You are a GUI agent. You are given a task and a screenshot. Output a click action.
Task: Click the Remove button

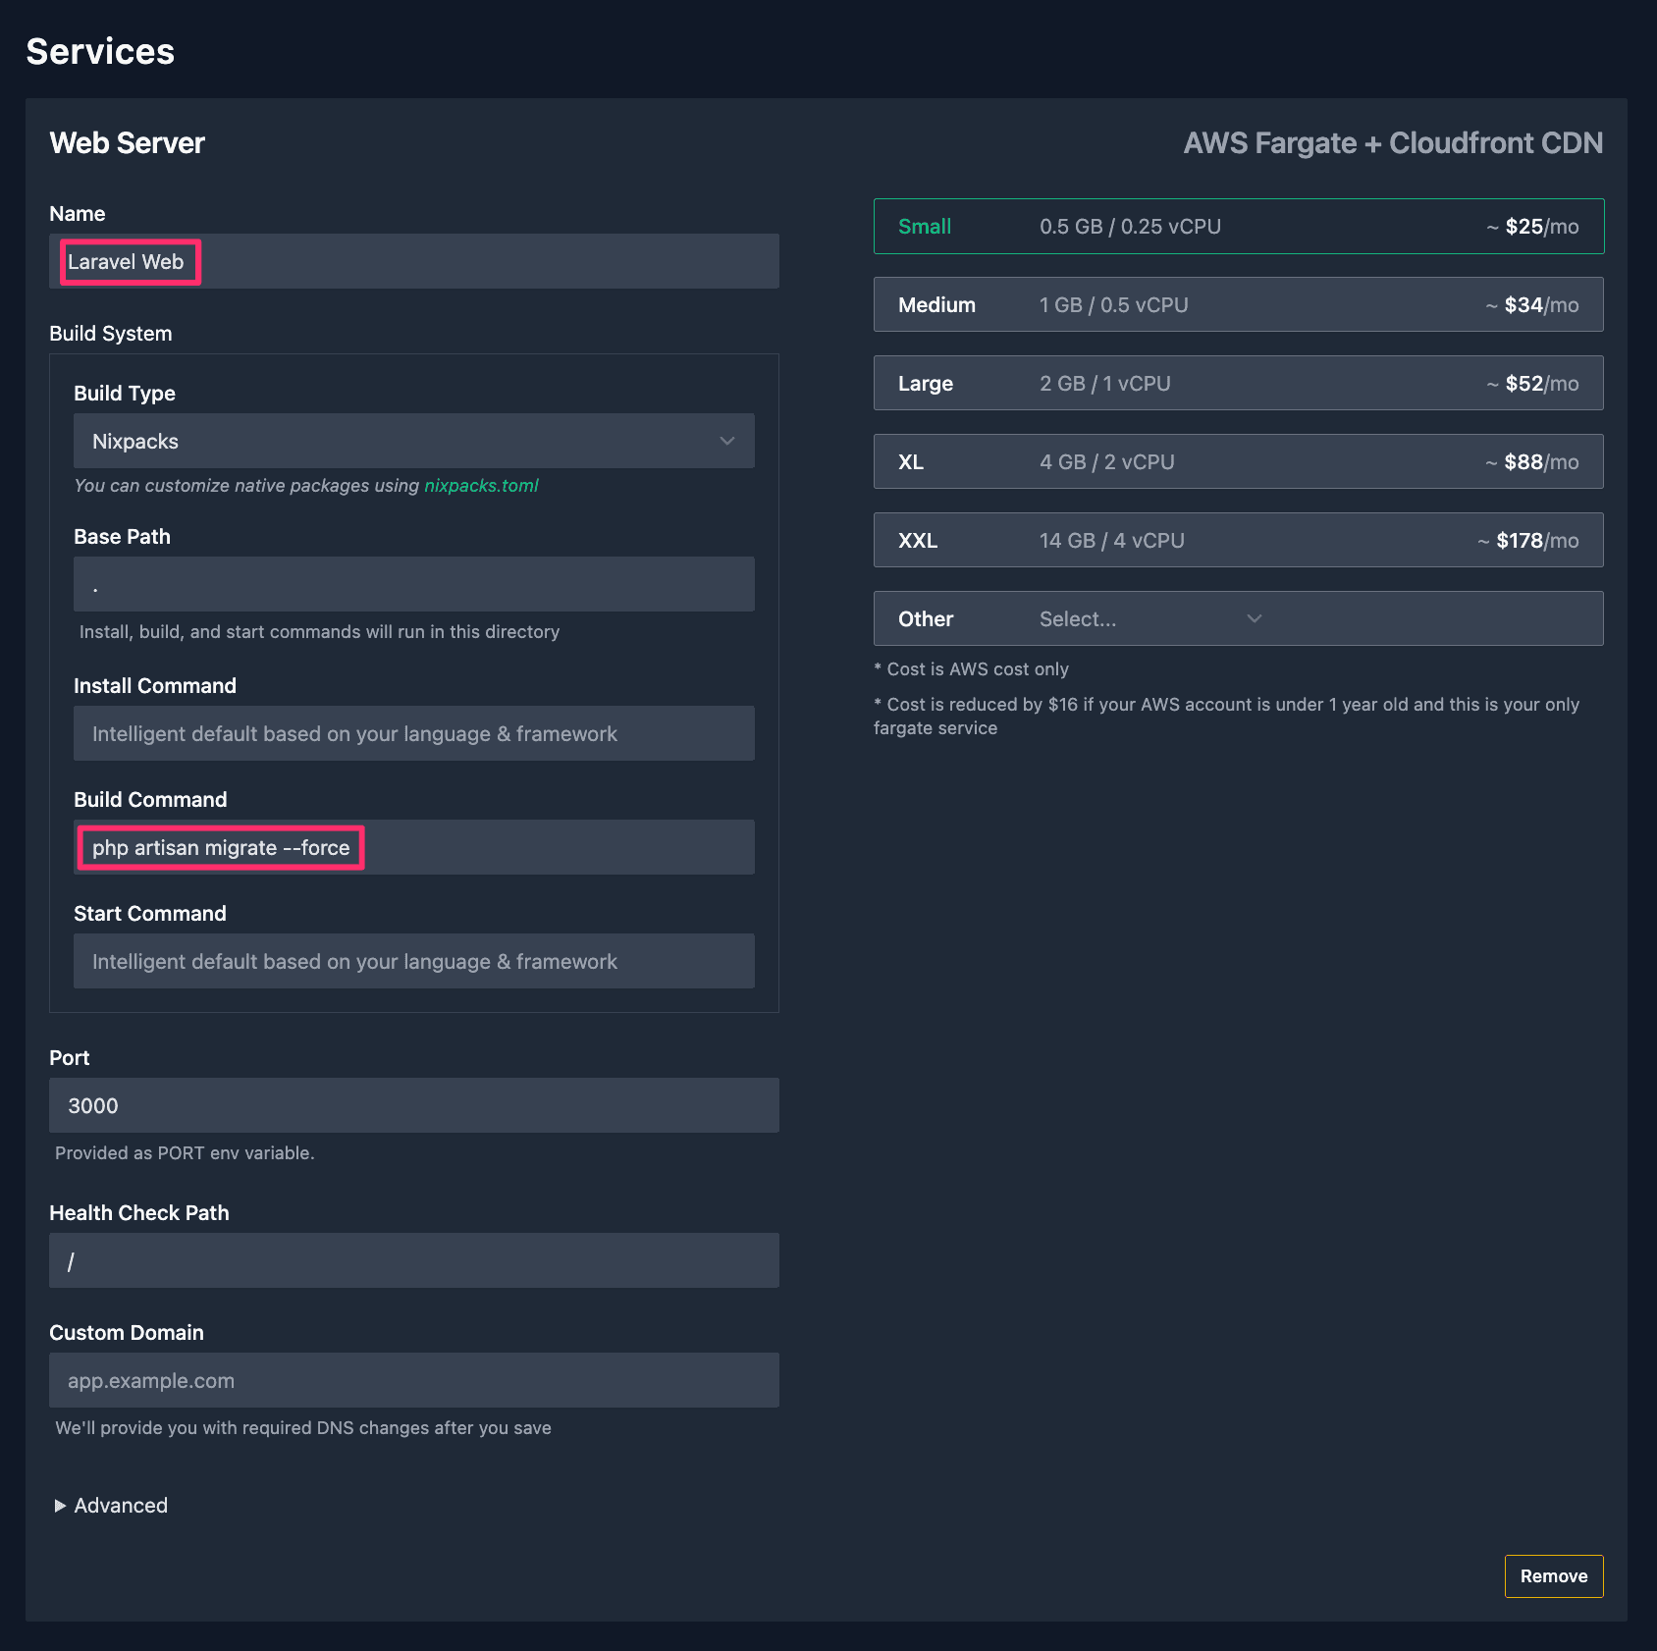pyautogui.click(x=1554, y=1576)
